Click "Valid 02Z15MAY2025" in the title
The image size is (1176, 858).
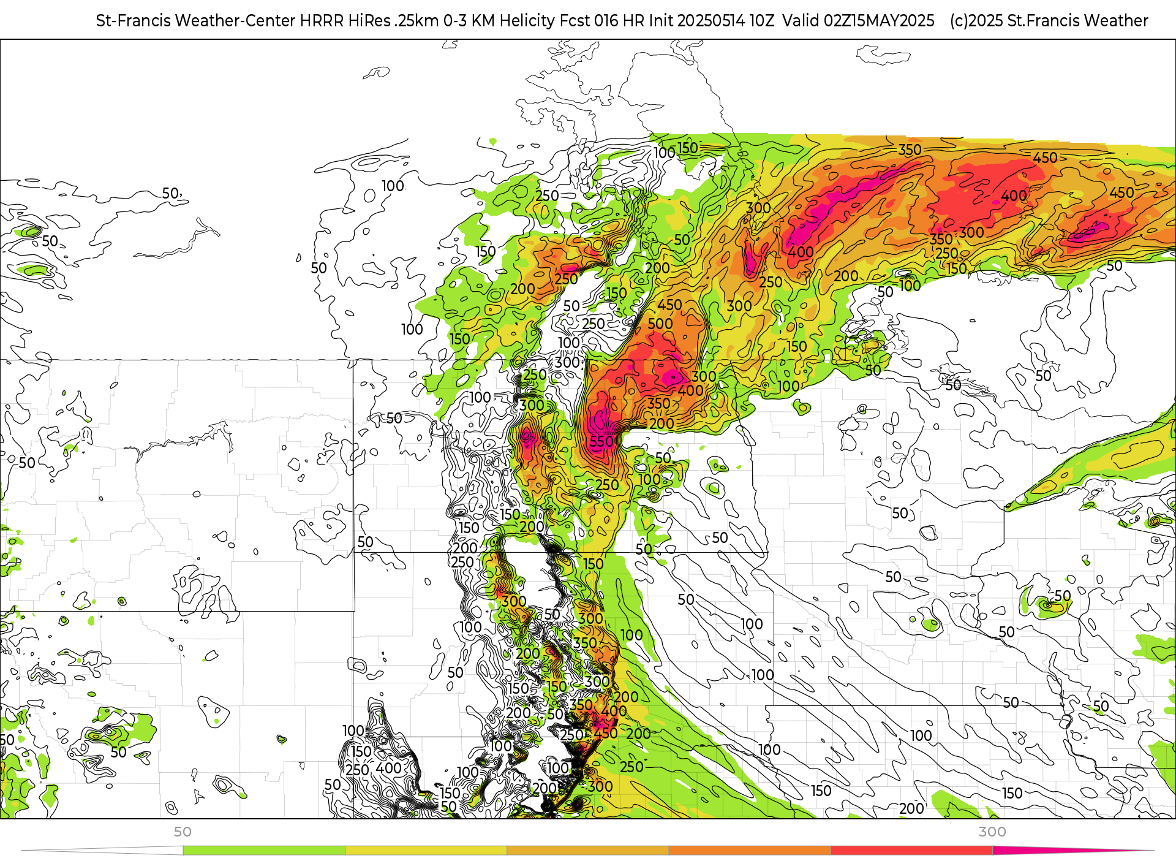(x=859, y=20)
